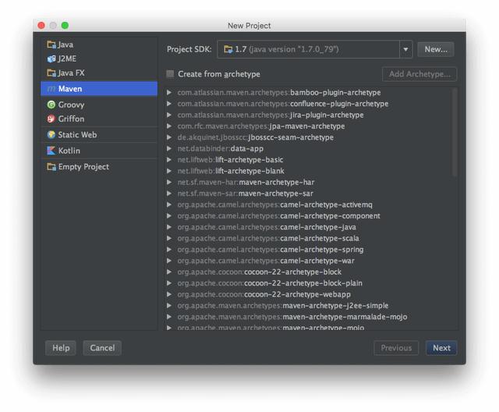This screenshot has height=412, width=499.
Task: Cancel the New Project dialog
Action: 102,348
